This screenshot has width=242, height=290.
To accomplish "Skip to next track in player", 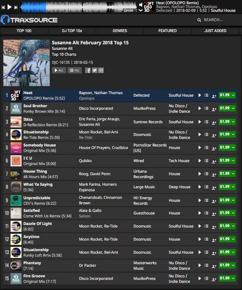I will point(16,8).
